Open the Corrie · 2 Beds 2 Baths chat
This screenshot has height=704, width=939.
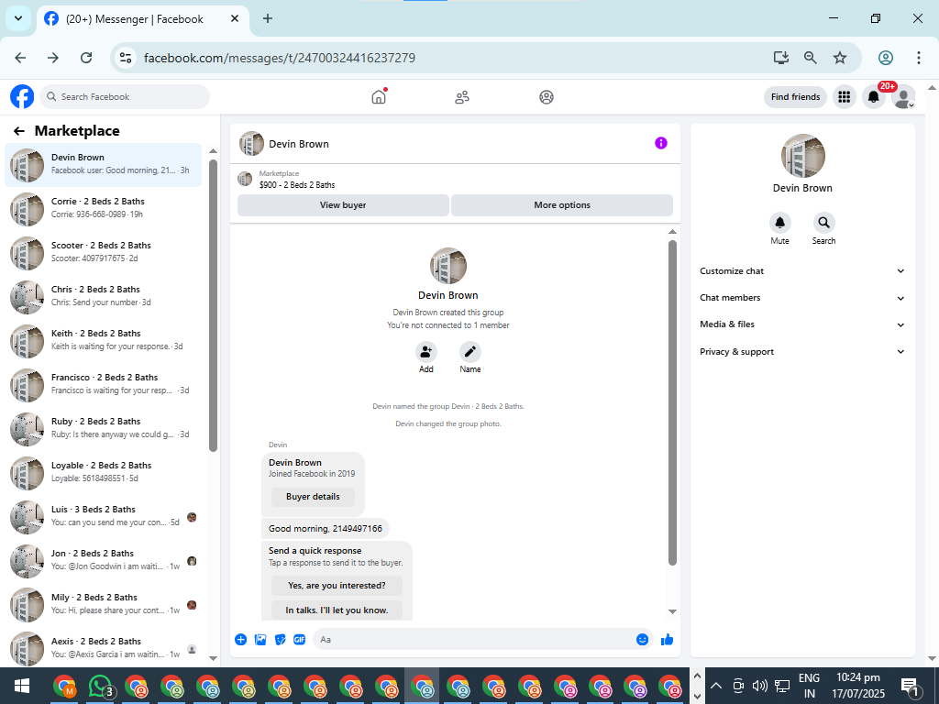coord(103,208)
